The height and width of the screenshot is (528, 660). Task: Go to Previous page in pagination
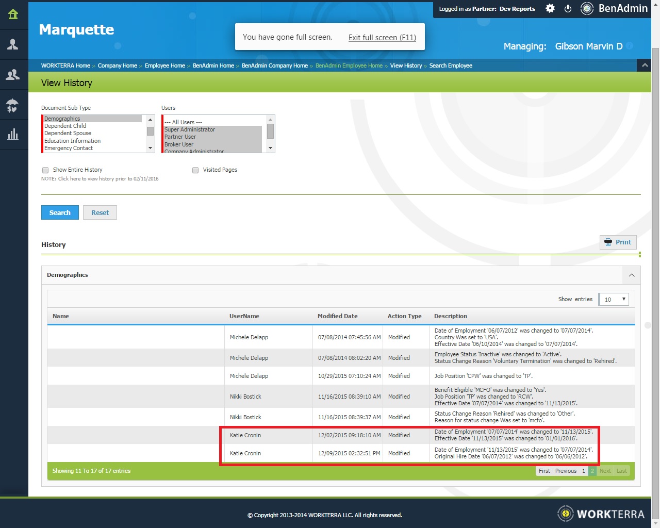coord(566,471)
